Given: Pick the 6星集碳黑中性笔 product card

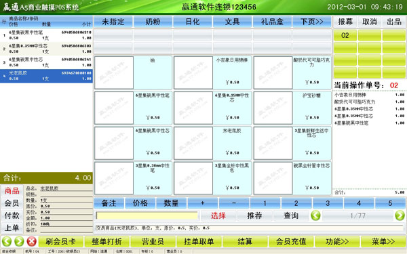Looking at the screenshot, I should click(x=133, y=108).
